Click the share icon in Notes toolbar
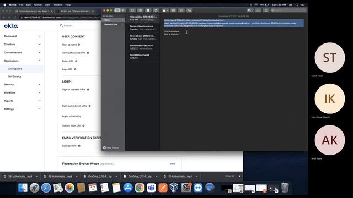 click(x=266, y=10)
